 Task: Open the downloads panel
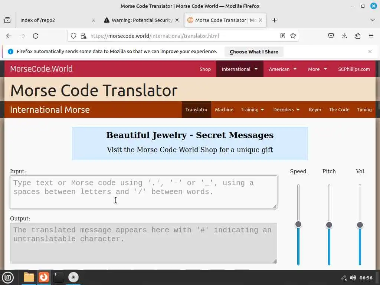(x=344, y=36)
